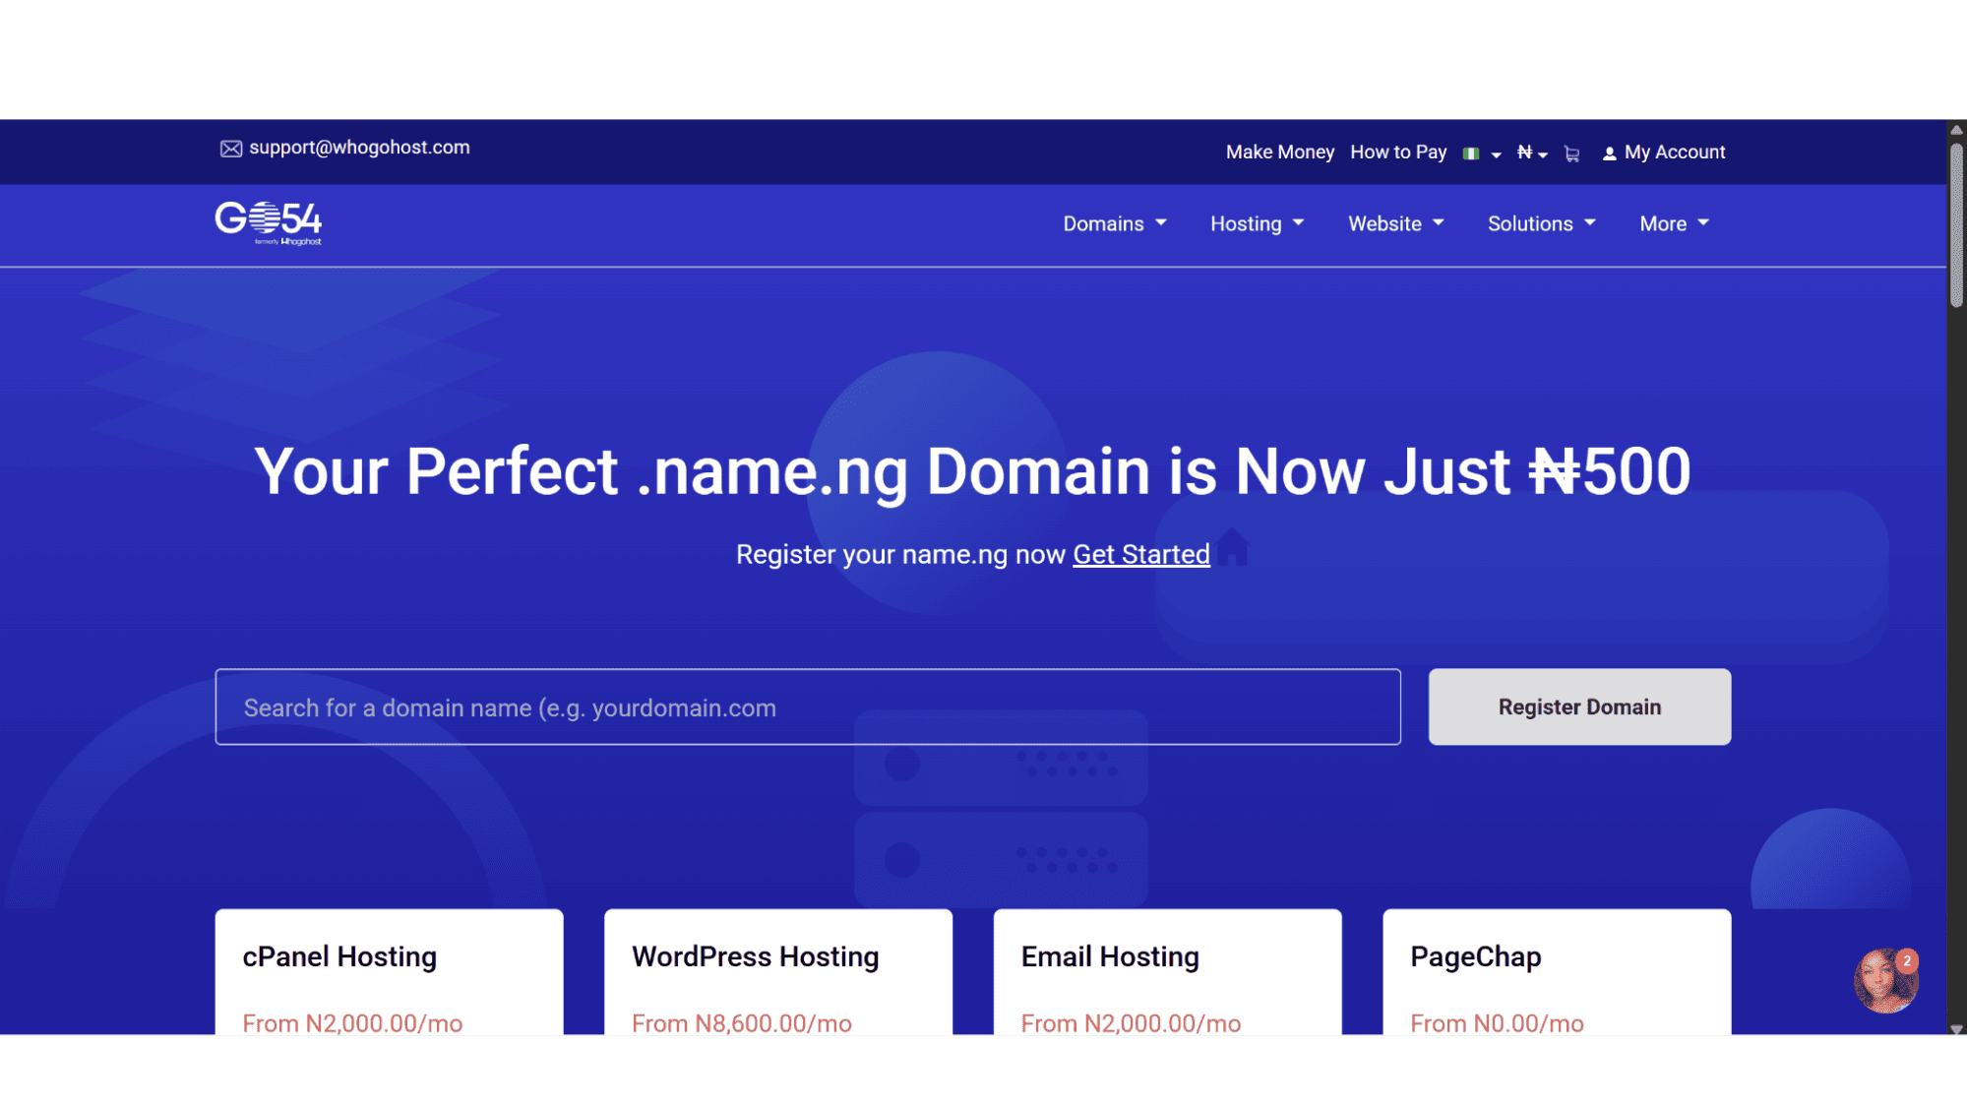Open the Website dropdown menu

click(x=1395, y=223)
